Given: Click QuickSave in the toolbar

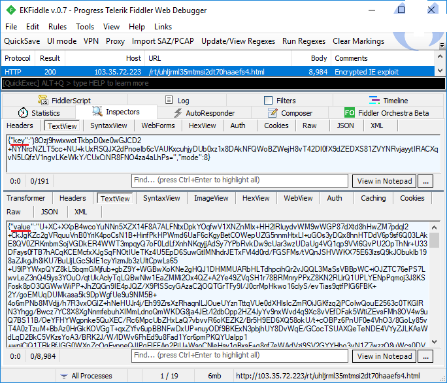Looking at the screenshot, I should (x=22, y=41).
